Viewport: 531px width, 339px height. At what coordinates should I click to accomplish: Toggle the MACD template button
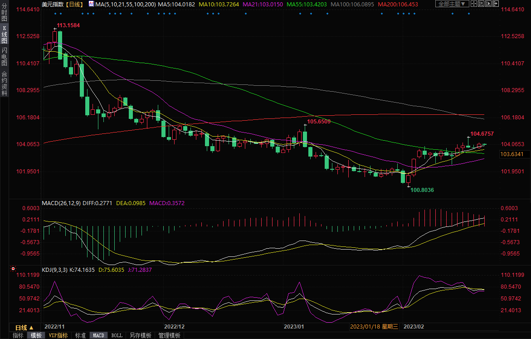click(x=98, y=335)
